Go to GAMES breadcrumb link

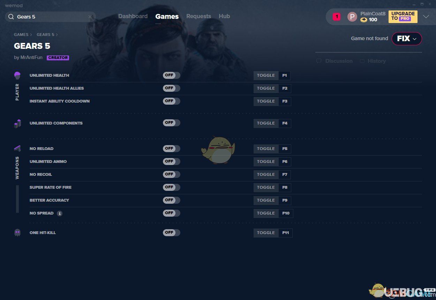click(21, 35)
